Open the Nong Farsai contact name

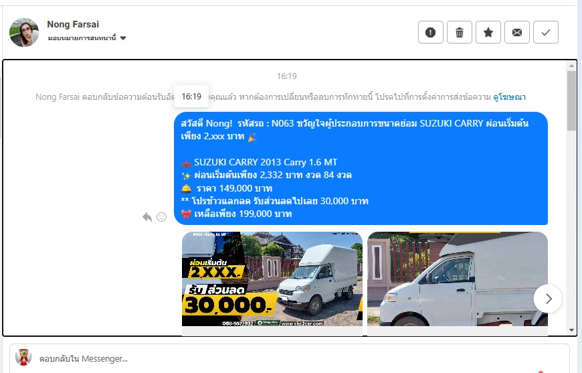[73, 25]
